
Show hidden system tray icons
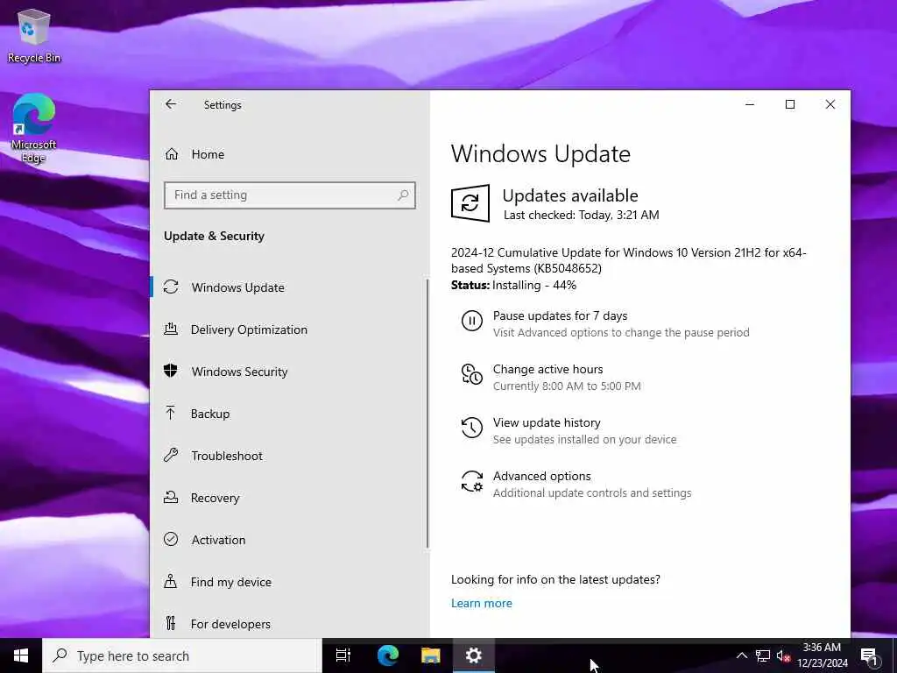click(741, 655)
